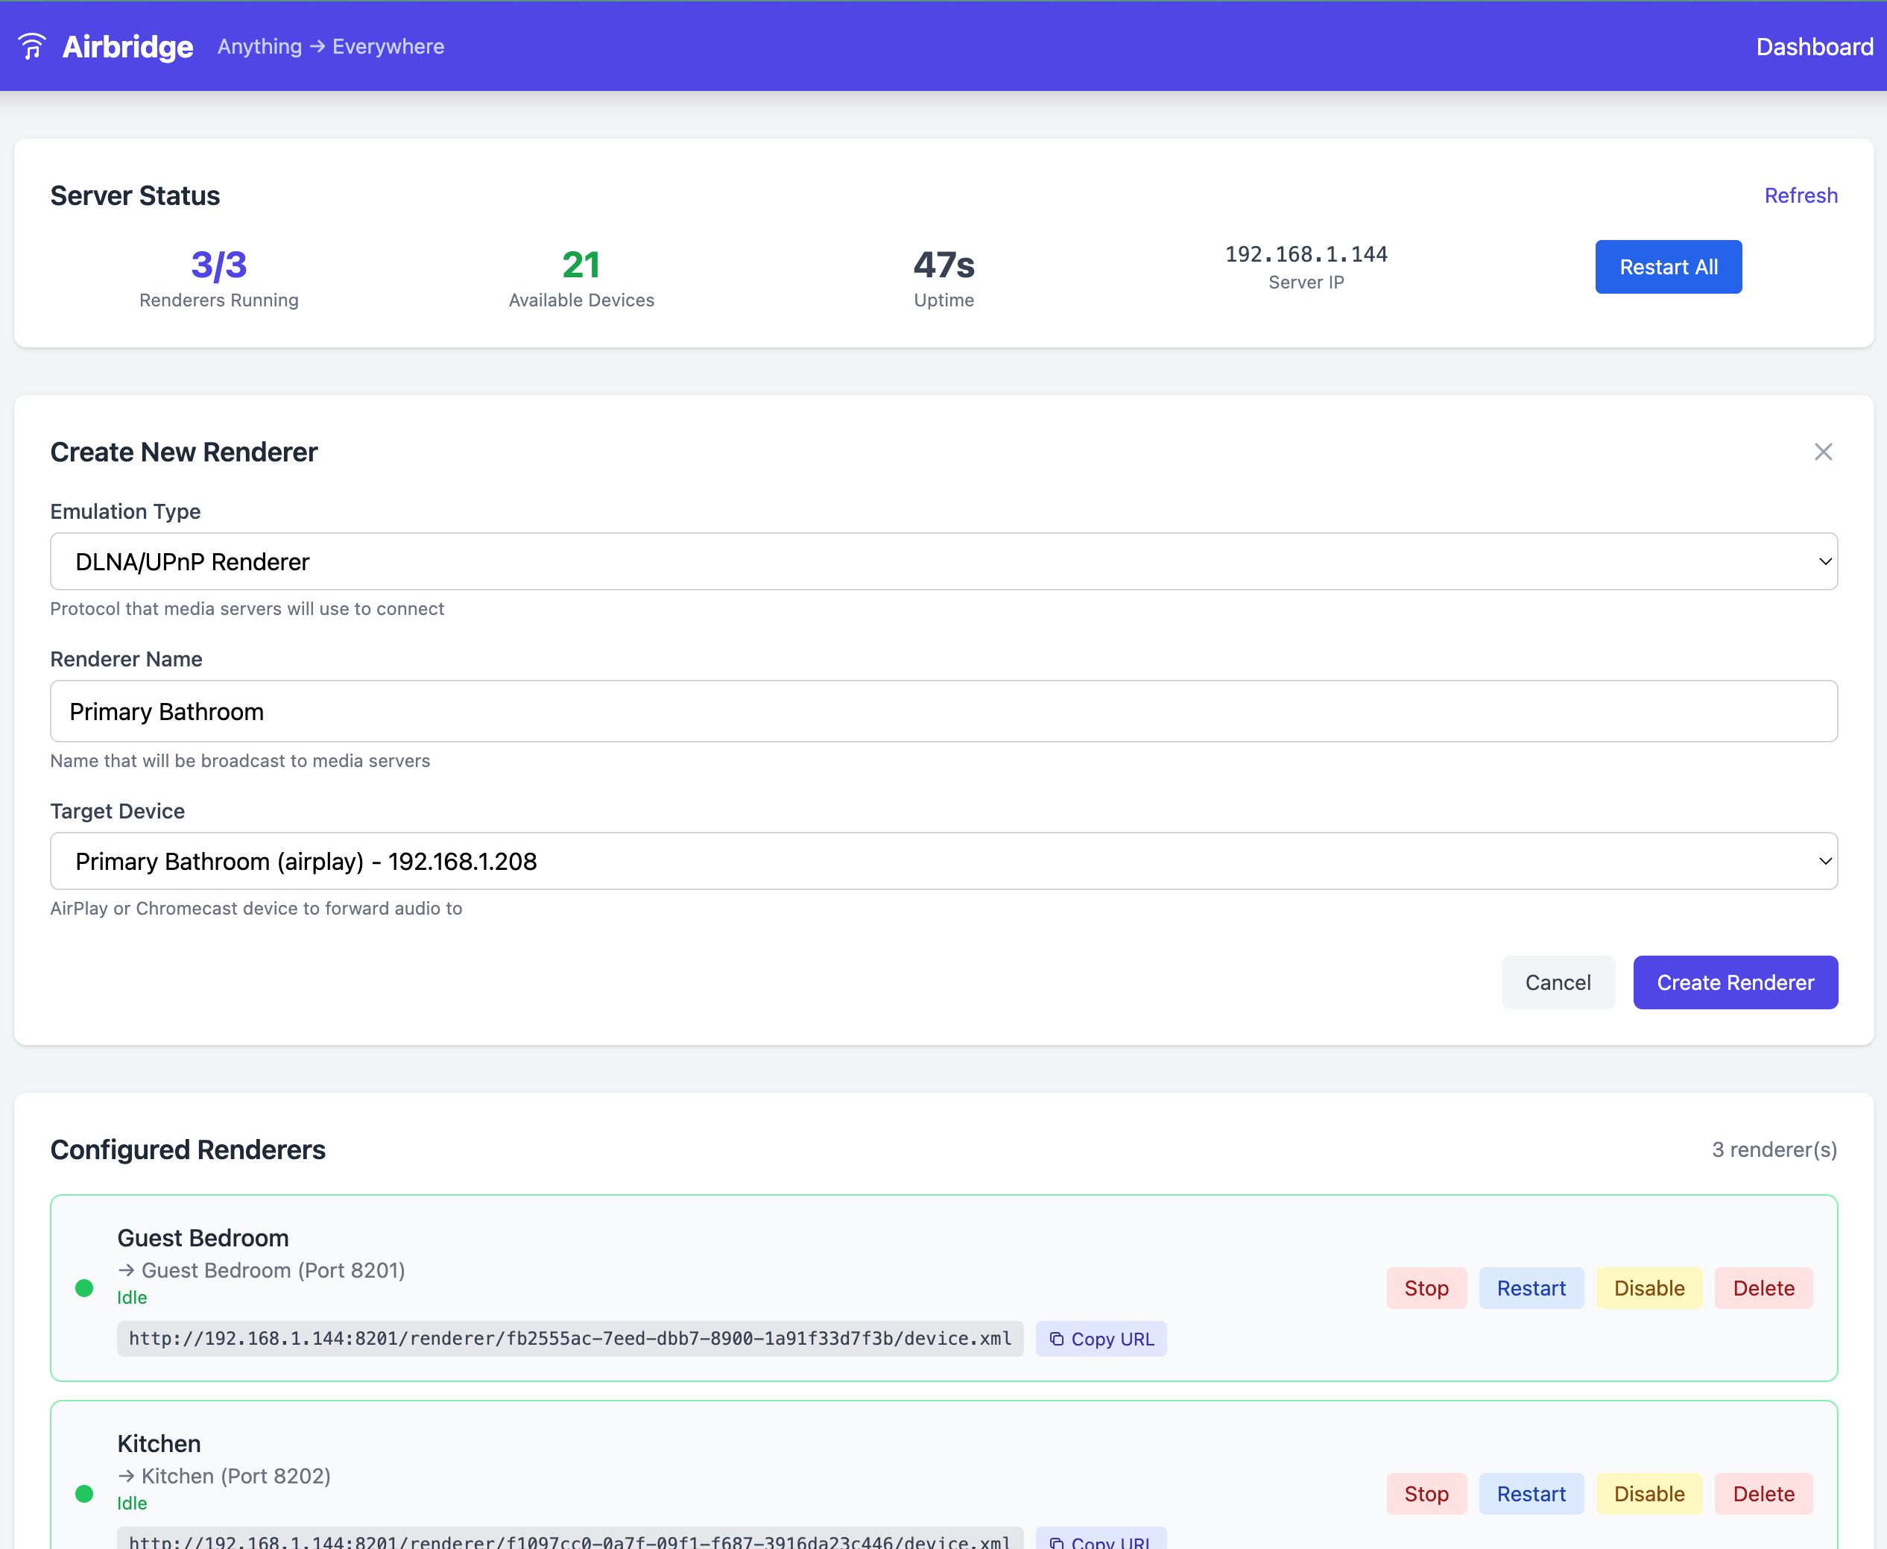The height and width of the screenshot is (1549, 1887).
Task: Click the Kitchen renderer title
Action: 159,1444
